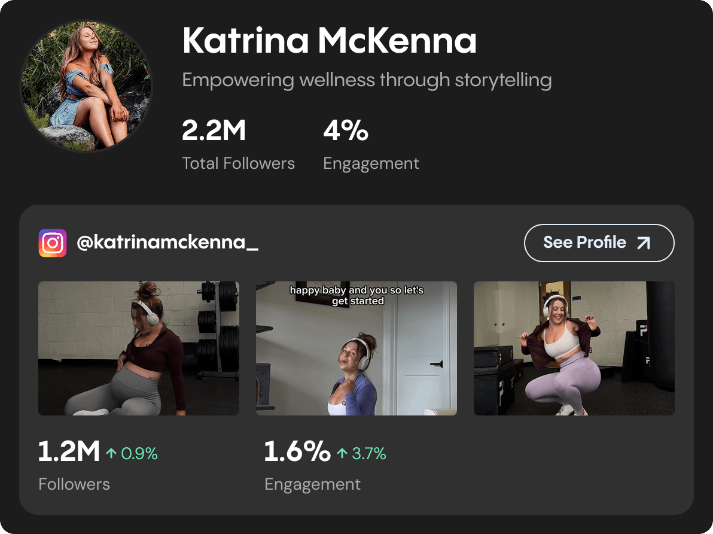The width and height of the screenshot is (713, 534).
Task: Click the Total Followers label
Action: (x=238, y=163)
